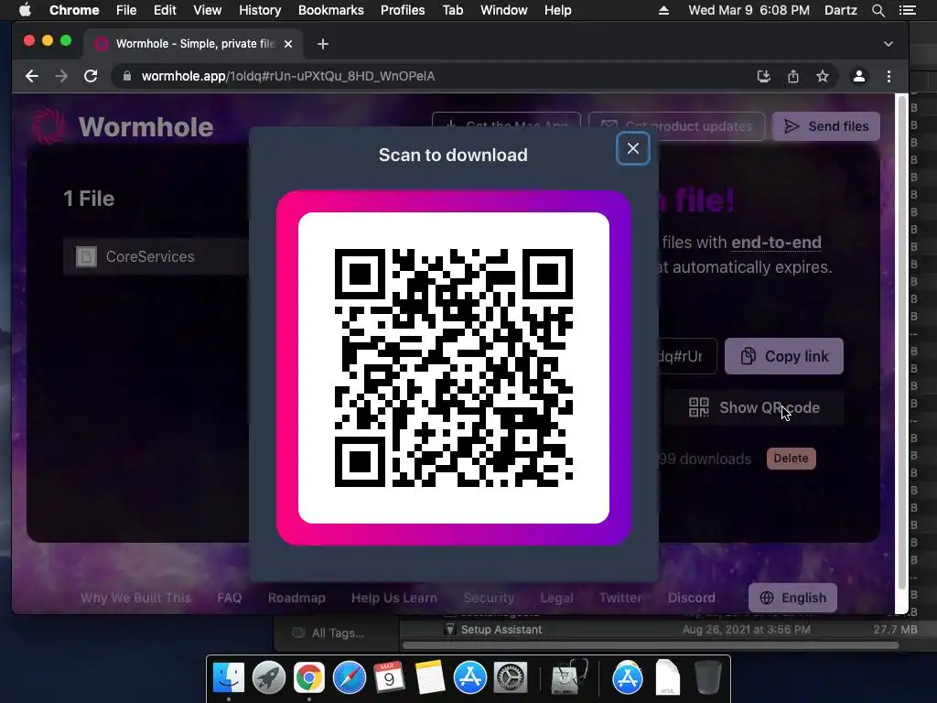Click the eject icon in menu bar
This screenshot has height=703, width=937.
663,10
